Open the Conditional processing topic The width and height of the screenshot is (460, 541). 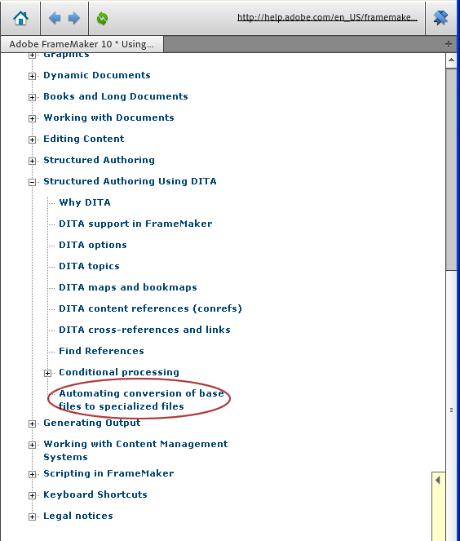click(x=119, y=372)
